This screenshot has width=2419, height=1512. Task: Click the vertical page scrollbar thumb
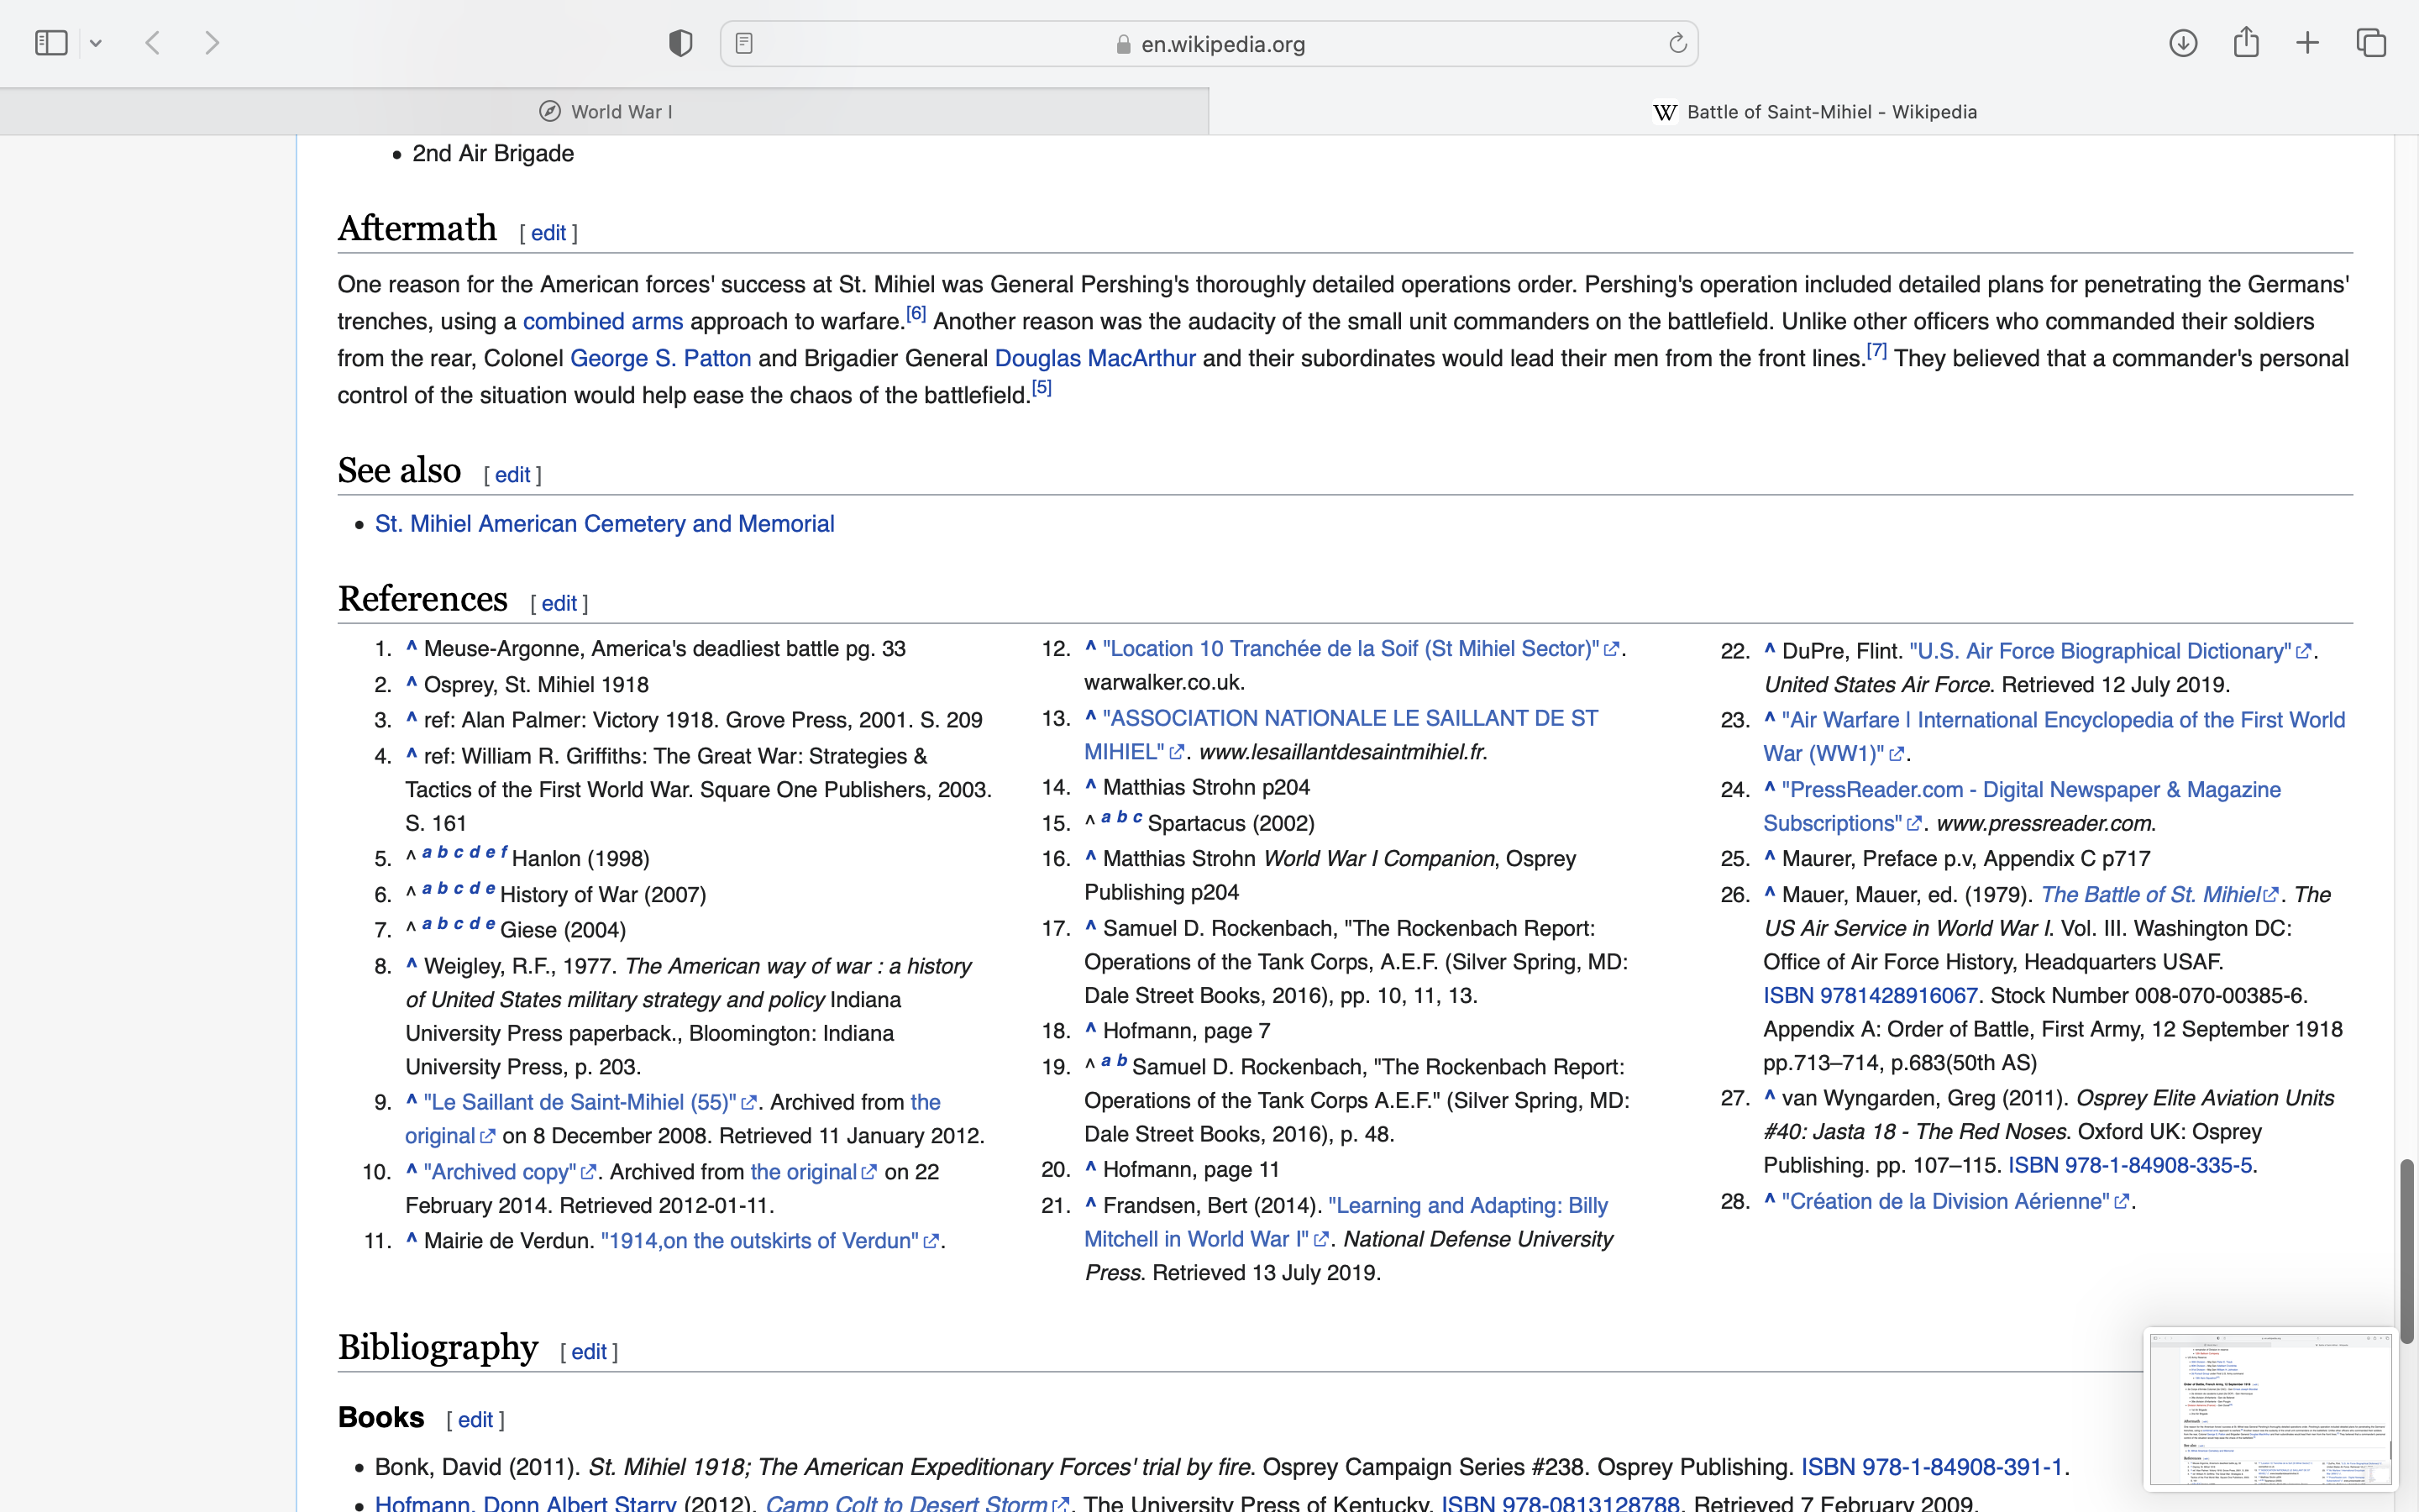[2407, 1250]
